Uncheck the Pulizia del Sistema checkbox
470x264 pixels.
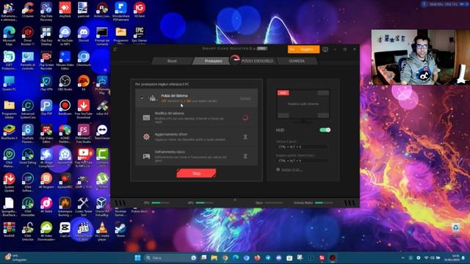pos(142,98)
